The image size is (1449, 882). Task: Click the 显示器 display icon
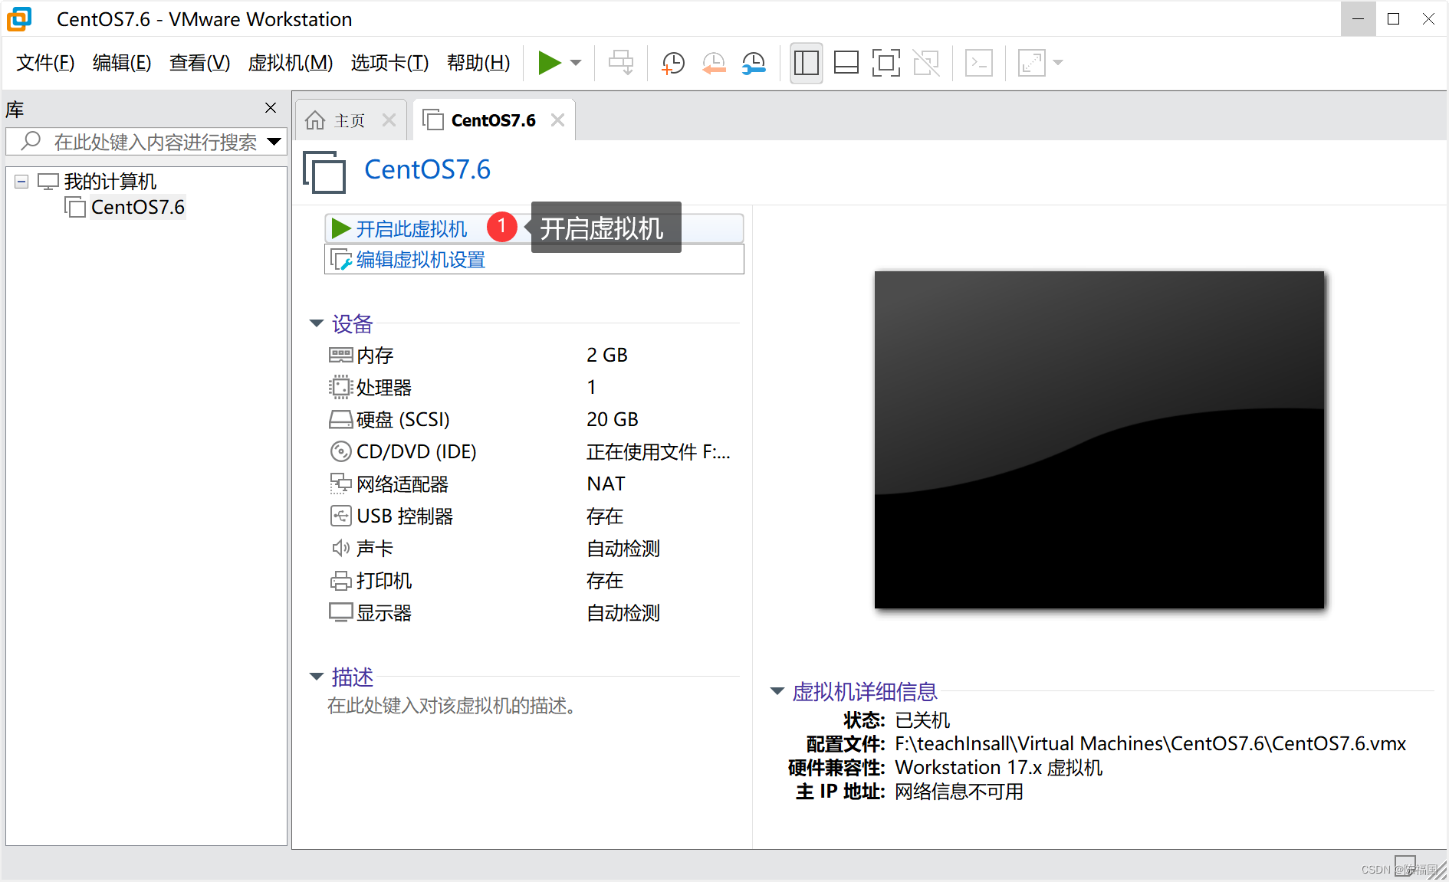coord(340,612)
